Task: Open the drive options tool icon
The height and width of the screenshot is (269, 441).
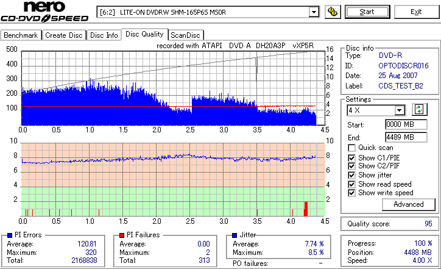Action: tap(333, 12)
